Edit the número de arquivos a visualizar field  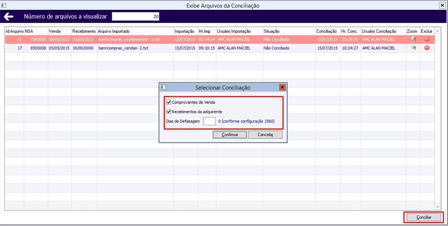point(136,16)
